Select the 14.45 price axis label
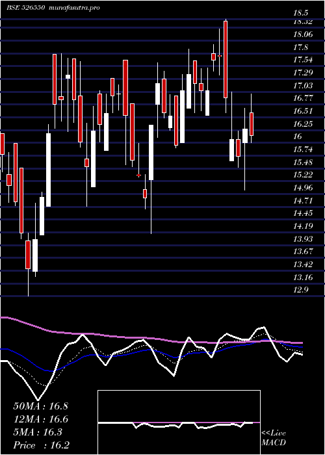The width and height of the screenshot is (325, 455). coord(304,213)
